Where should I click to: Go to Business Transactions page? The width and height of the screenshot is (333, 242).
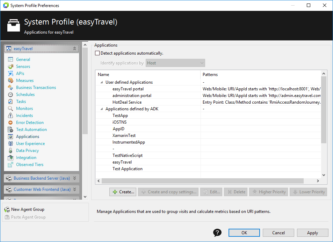[36, 88]
